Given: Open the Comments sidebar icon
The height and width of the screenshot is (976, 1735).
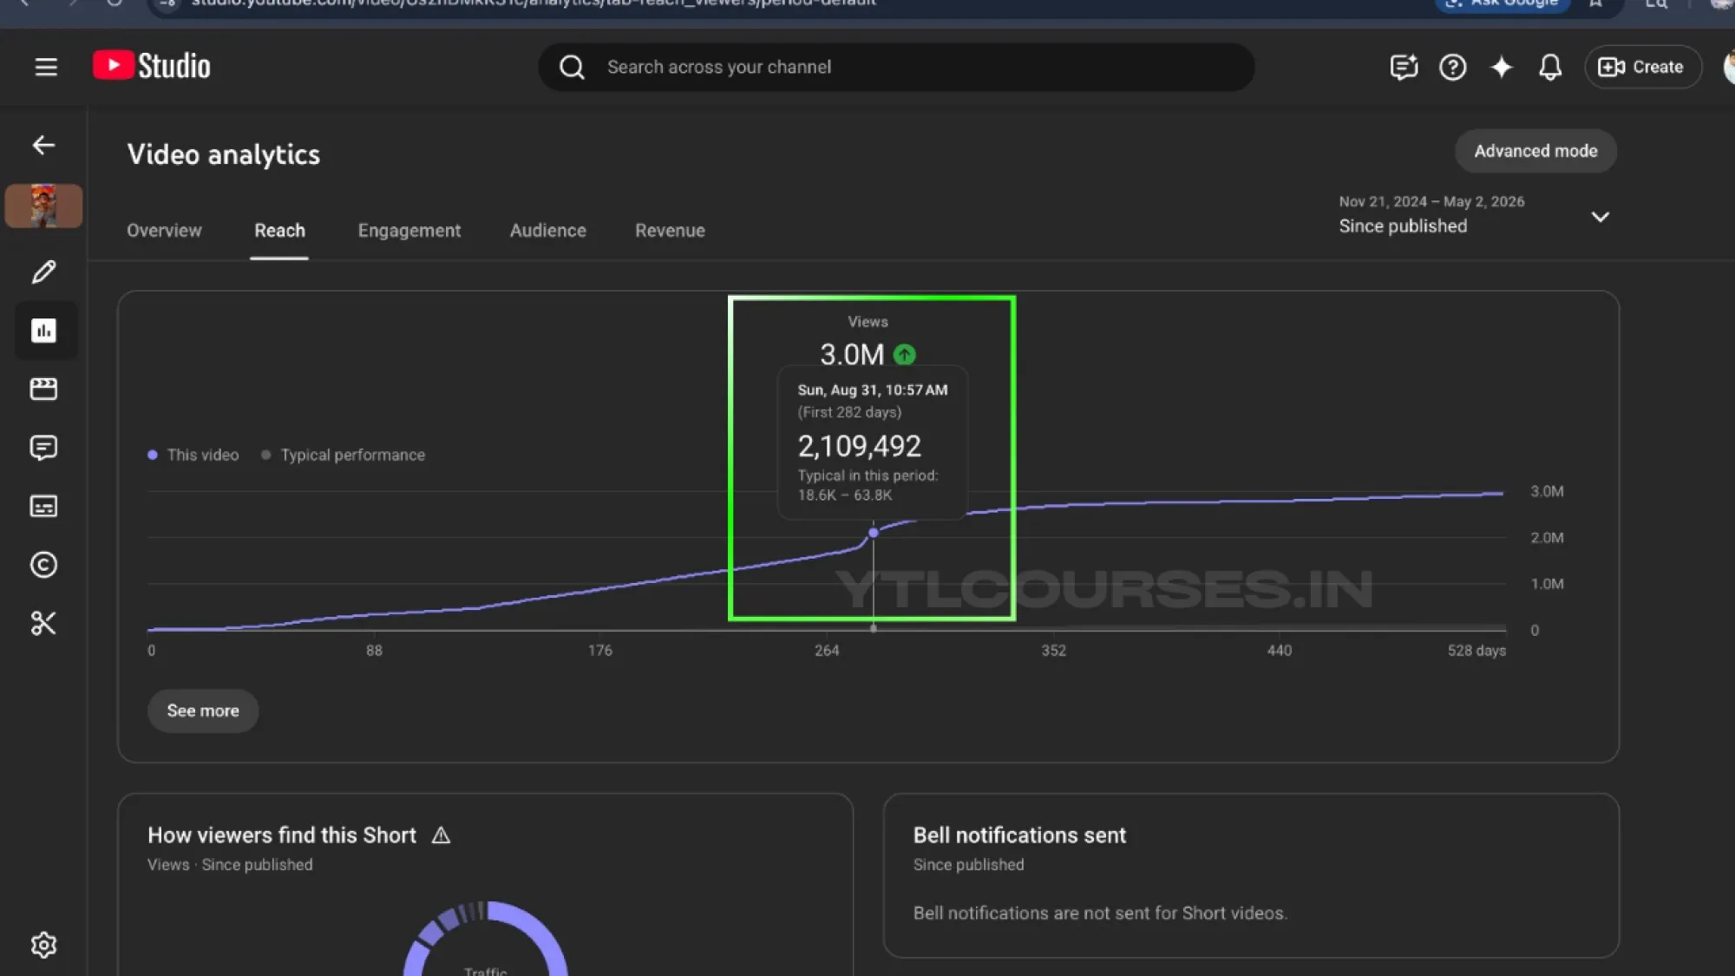Looking at the screenshot, I should (x=43, y=448).
